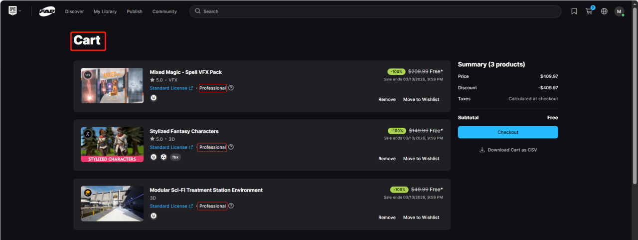Open the Discover menu
Viewport: 638px width, 240px height.
tap(74, 11)
